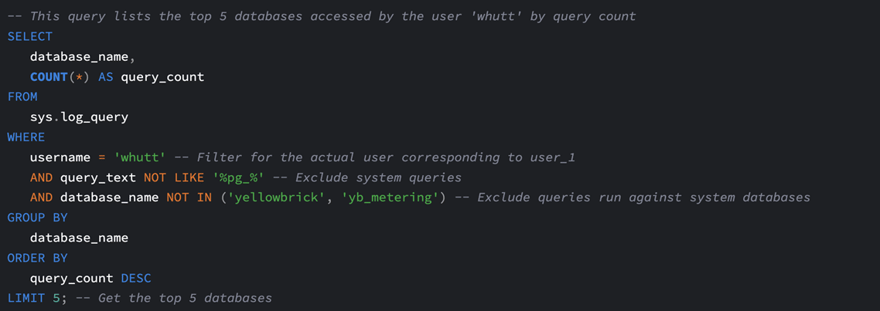
Task: Click the username column in the WHERE clause
Action: [x=60, y=157]
